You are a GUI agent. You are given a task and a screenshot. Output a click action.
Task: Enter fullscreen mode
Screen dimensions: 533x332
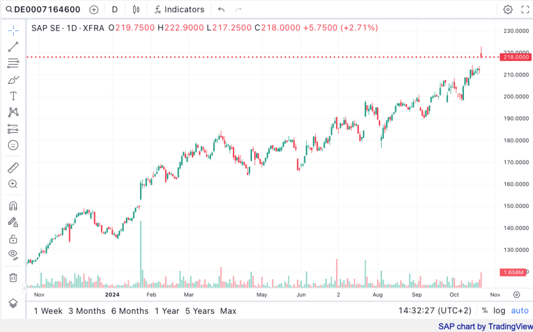point(525,9)
